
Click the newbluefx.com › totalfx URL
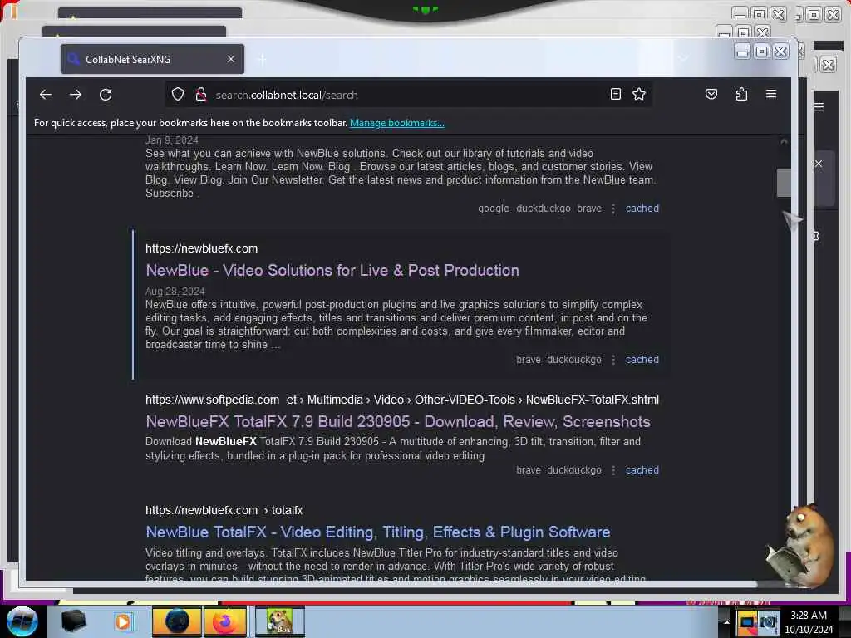224,511
